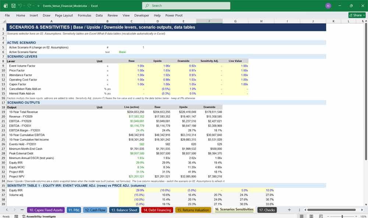Select Downside Minimum Month-End Cash $500,000
The width and height of the screenshot is (368, 218).
point(209,149)
